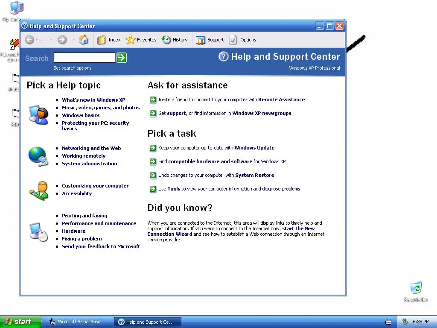Click Windows XP newsgroups link

coord(262,113)
